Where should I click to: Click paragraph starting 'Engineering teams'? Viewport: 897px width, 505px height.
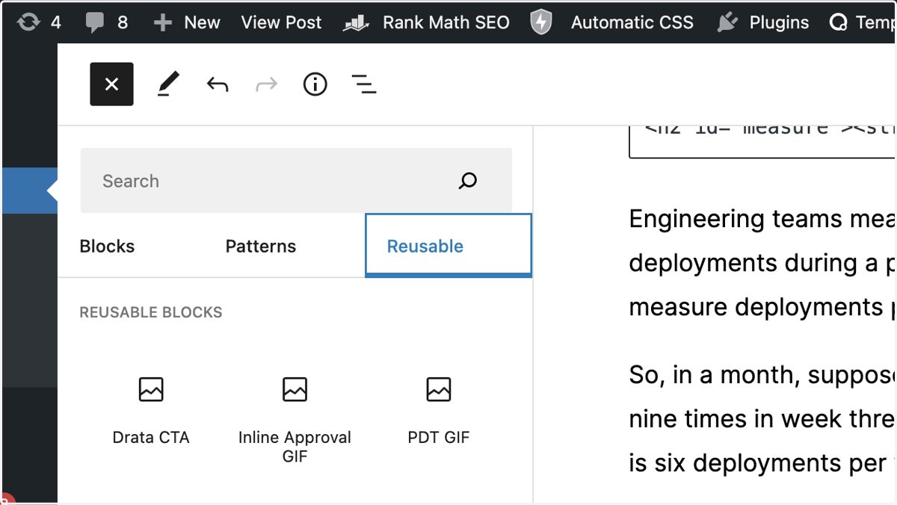pos(762,263)
